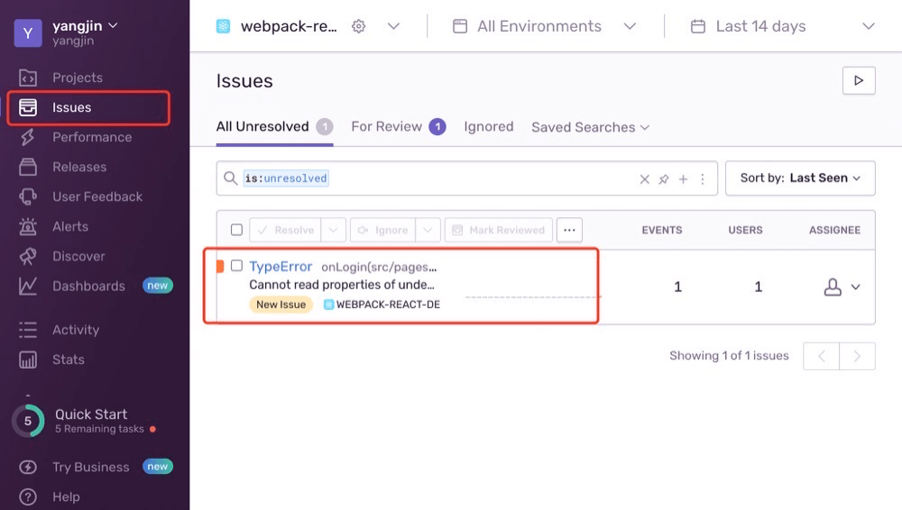Click the Releases box icon
Screen dimensions: 902x510
click(28, 167)
